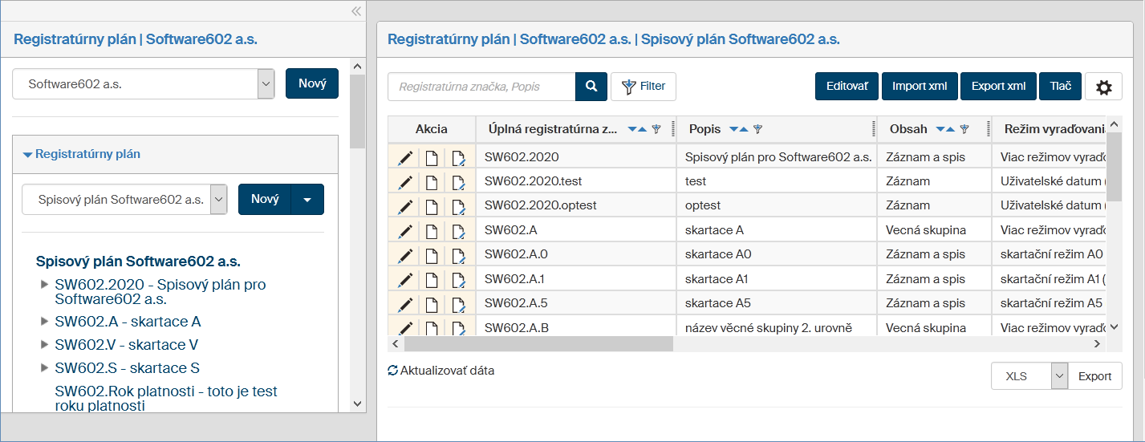1145x442 pixels.
Task: Expand the SW602.V - skartace V node
Action: [44, 344]
